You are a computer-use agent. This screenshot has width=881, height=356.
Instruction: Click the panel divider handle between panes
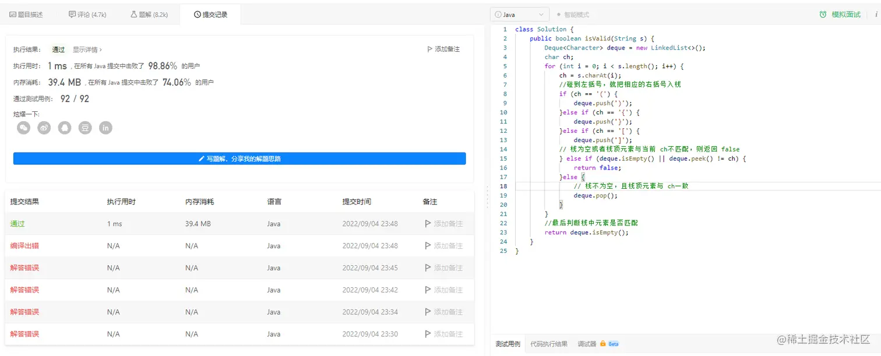[x=487, y=197]
